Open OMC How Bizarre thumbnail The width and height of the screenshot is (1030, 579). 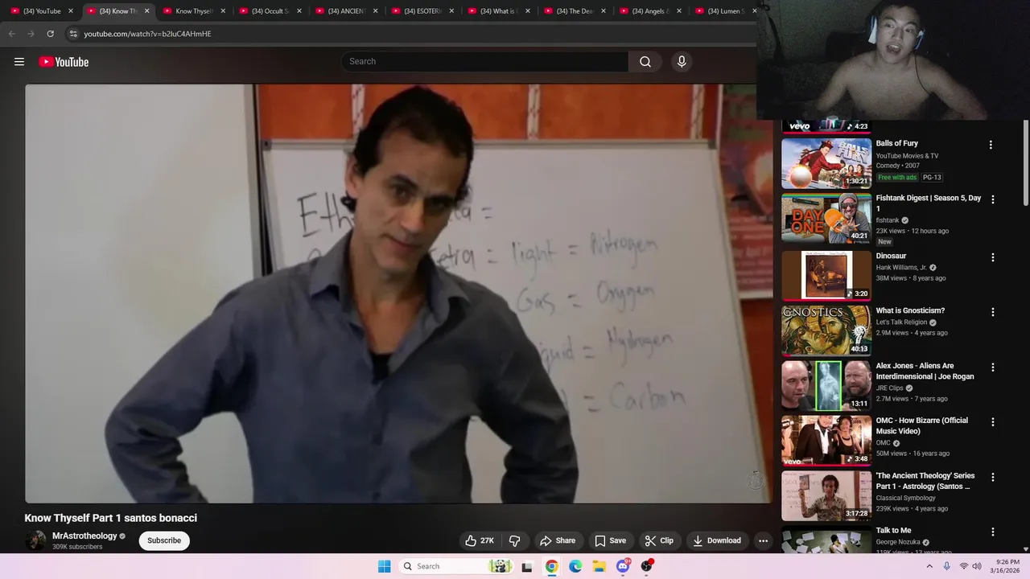click(826, 441)
